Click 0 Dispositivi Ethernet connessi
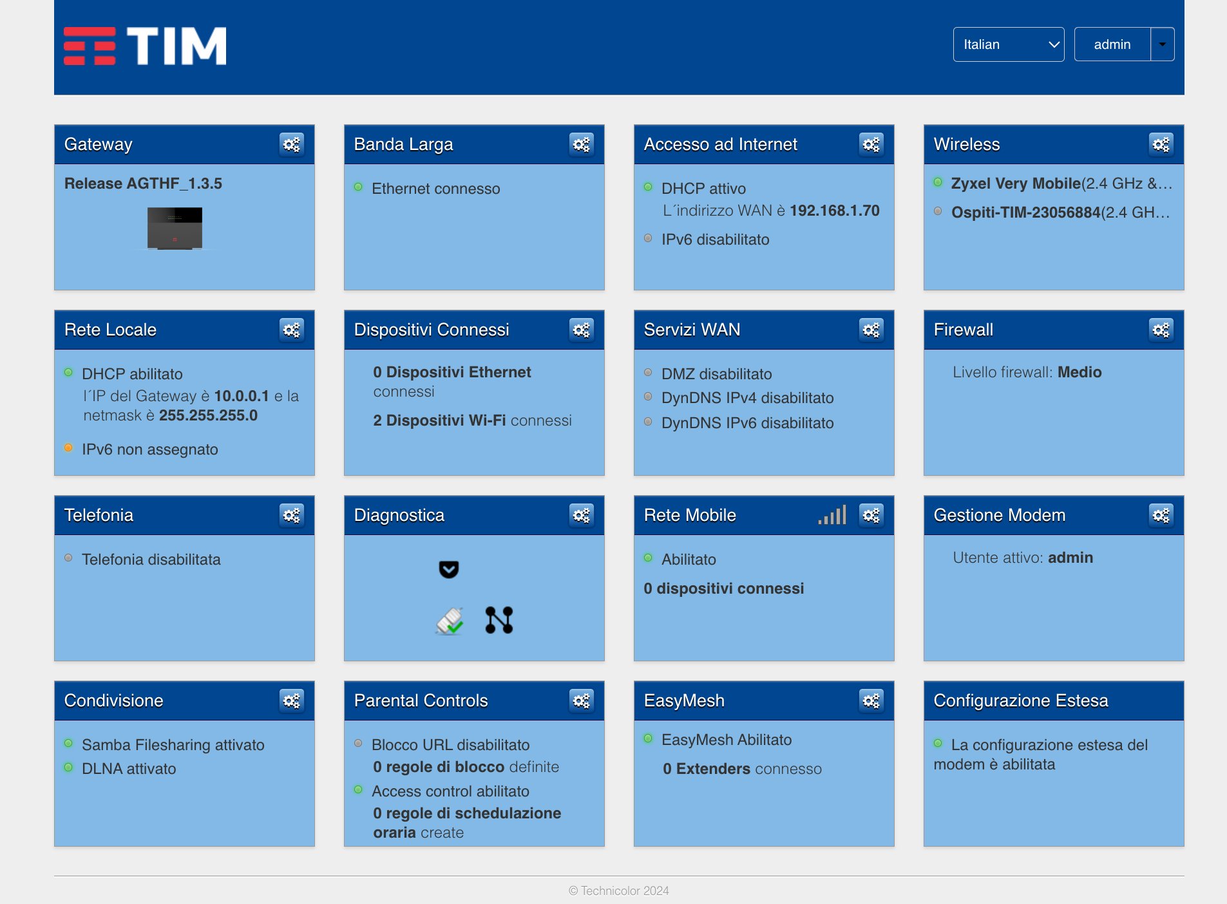Viewport: 1227px width, 904px height. click(x=452, y=382)
